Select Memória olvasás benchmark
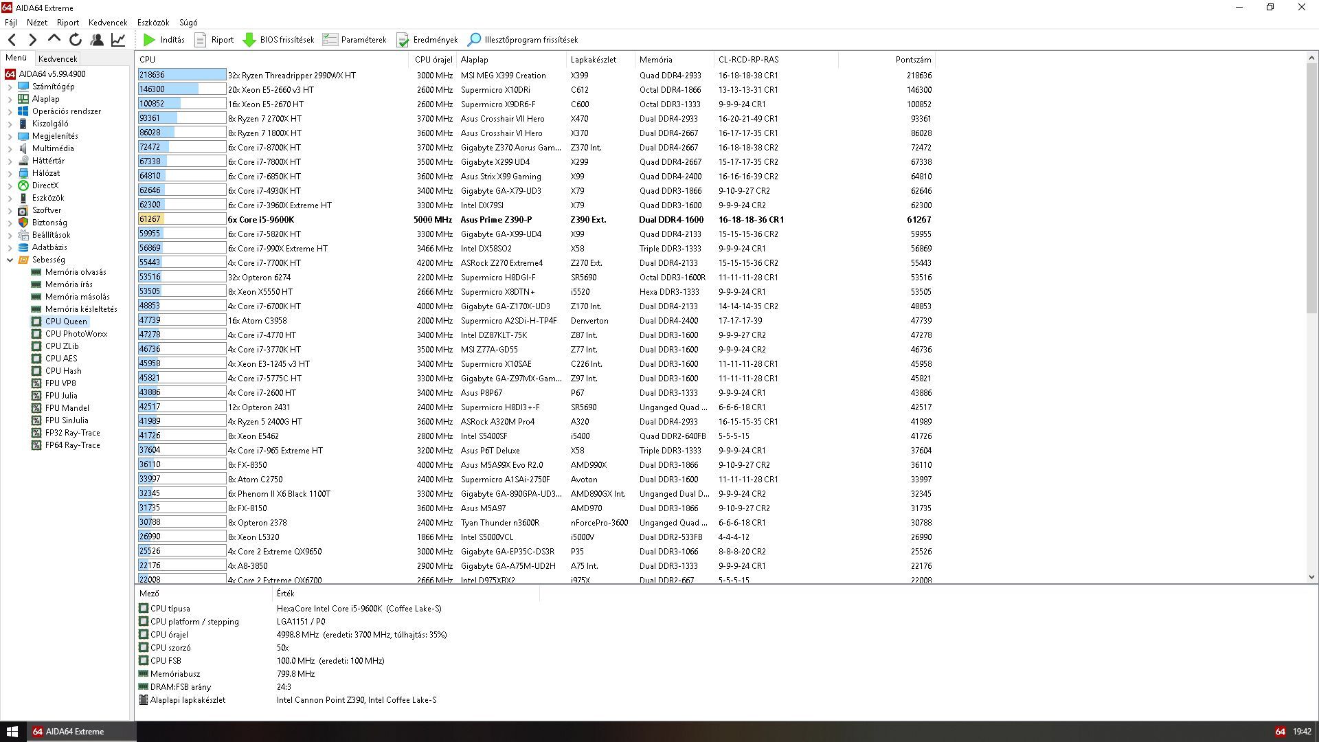 click(x=76, y=272)
